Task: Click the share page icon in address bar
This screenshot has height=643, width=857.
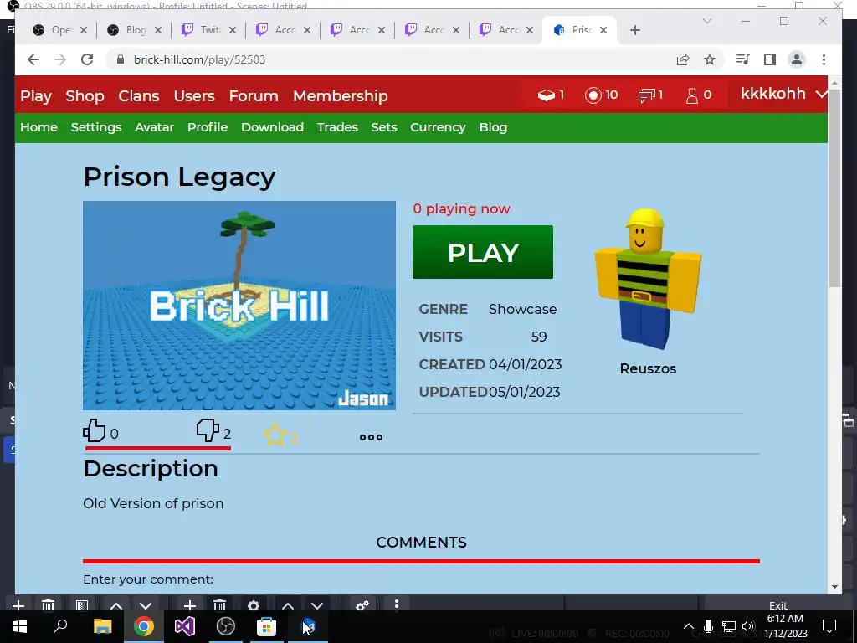Action: [683, 59]
